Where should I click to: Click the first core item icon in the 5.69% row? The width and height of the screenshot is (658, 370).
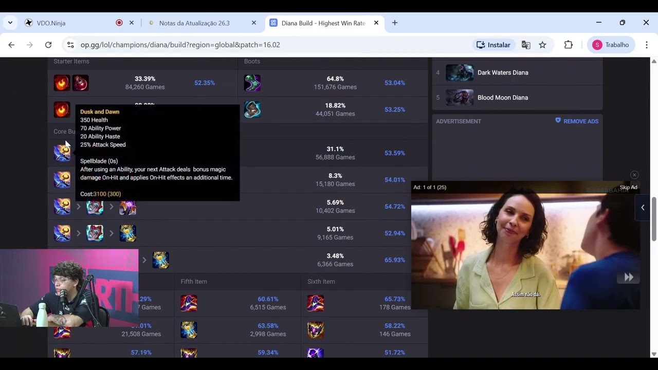click(x=62, y=207)
